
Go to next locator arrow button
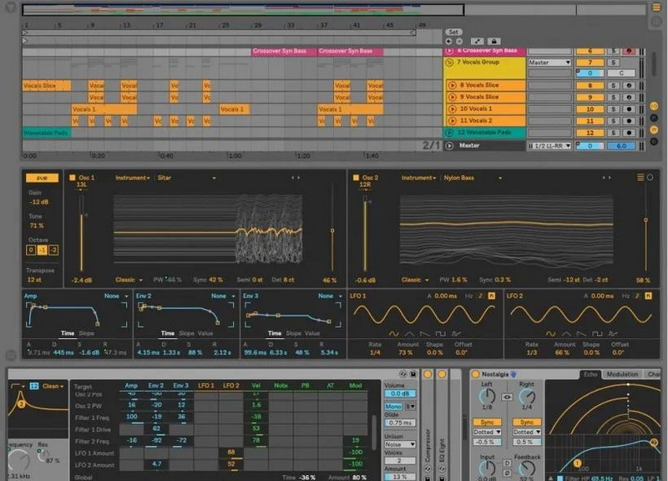459,41
